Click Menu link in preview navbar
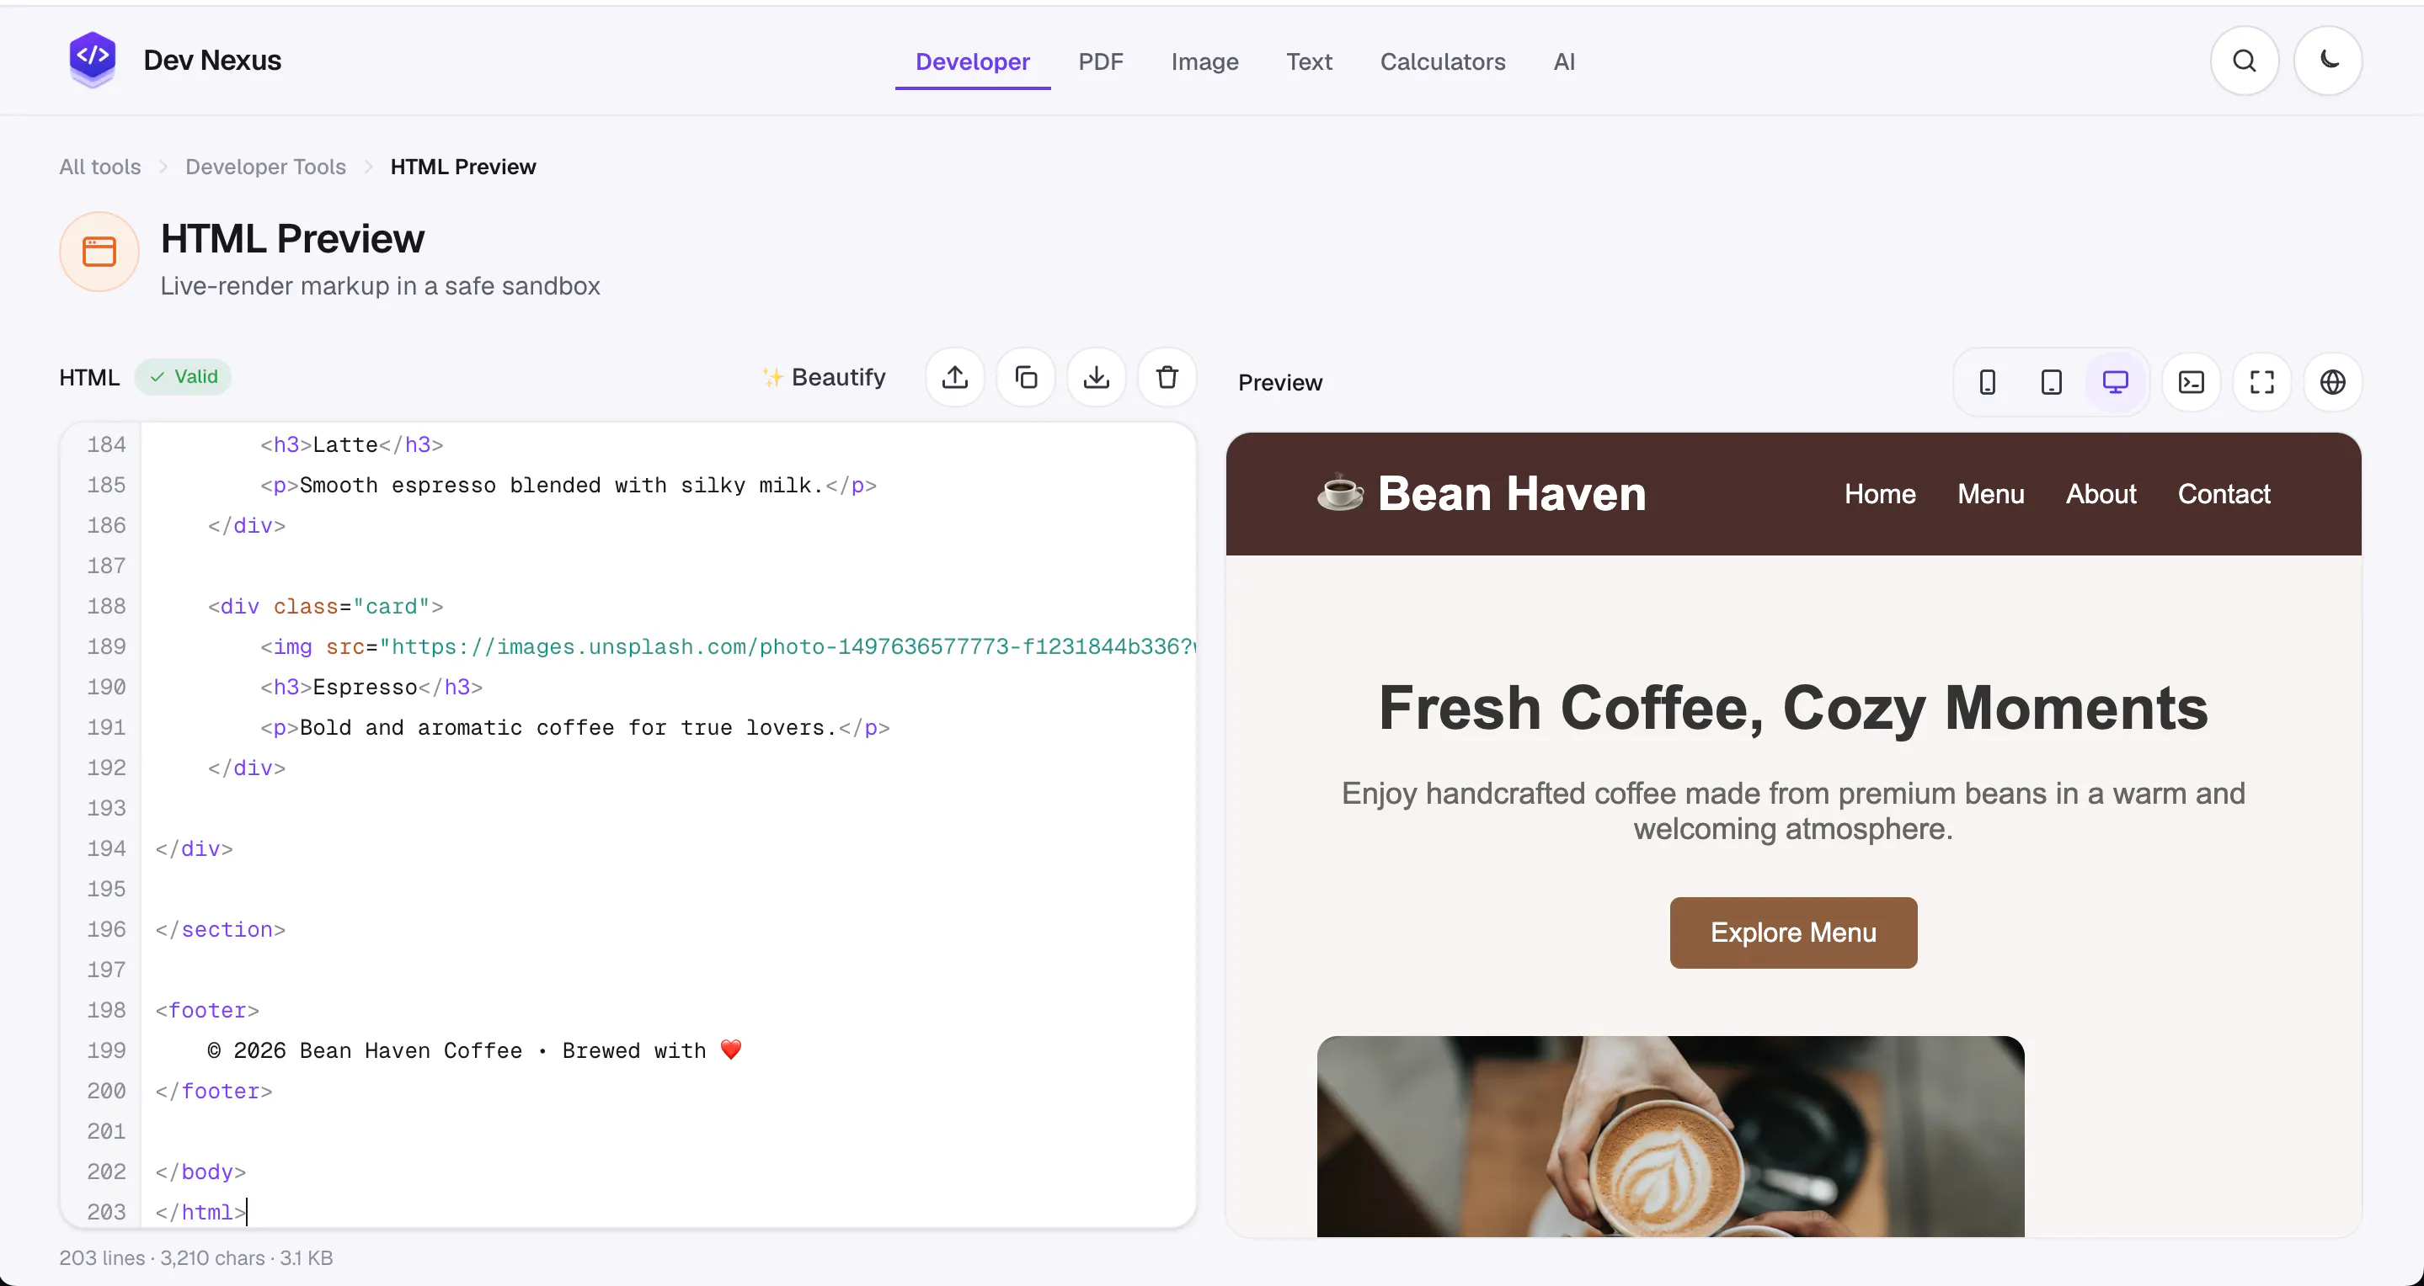The height and width of the screenshot is (1286, 2424). tap(1991, 493)
